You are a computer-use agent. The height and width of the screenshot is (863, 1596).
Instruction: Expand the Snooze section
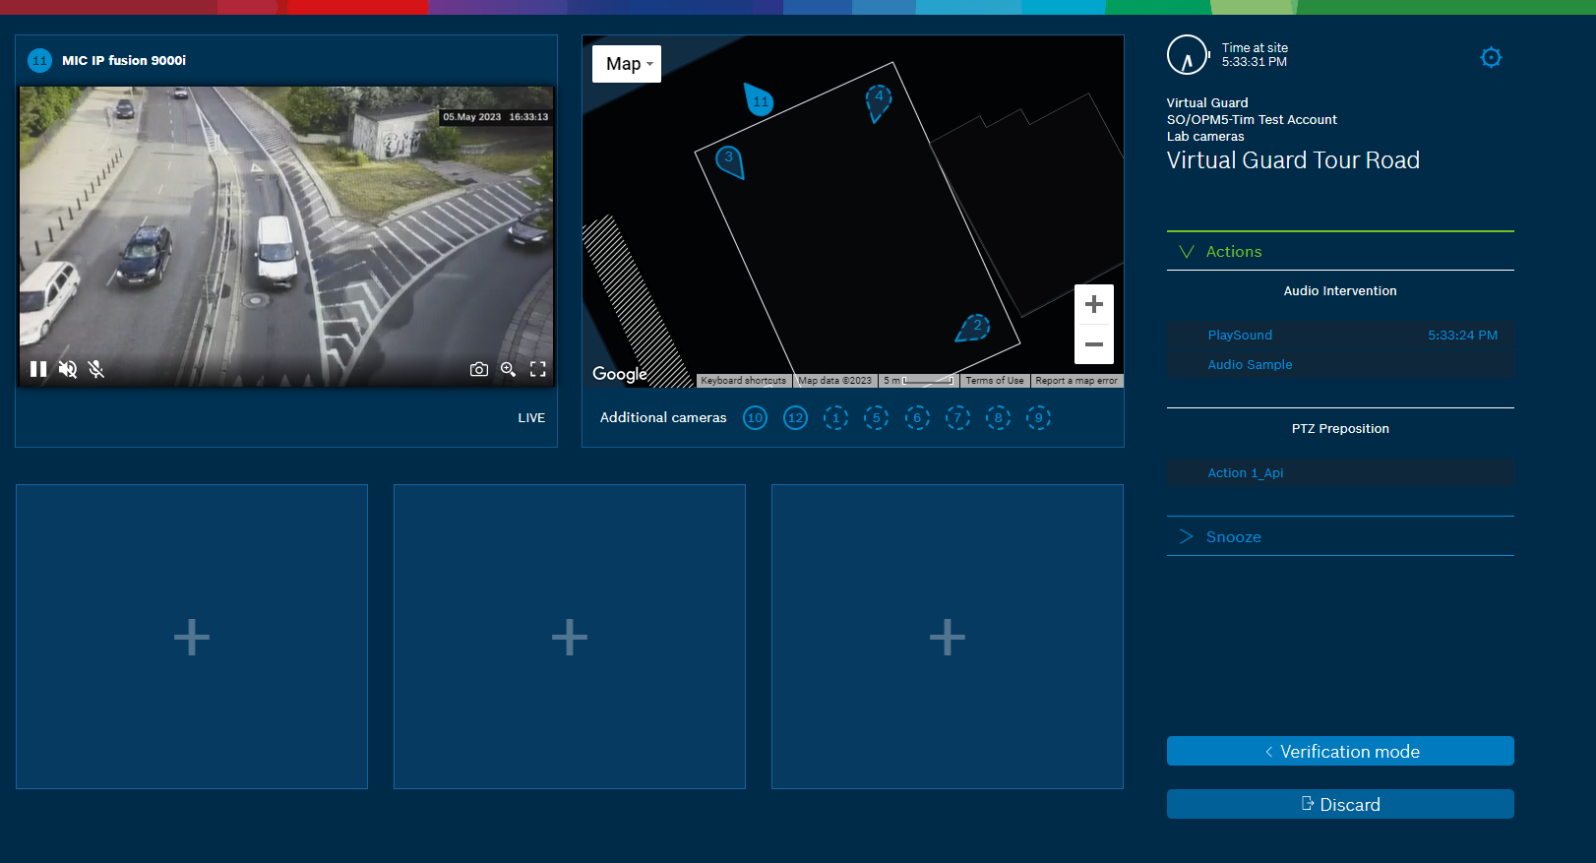click(x=1233, y=537)
